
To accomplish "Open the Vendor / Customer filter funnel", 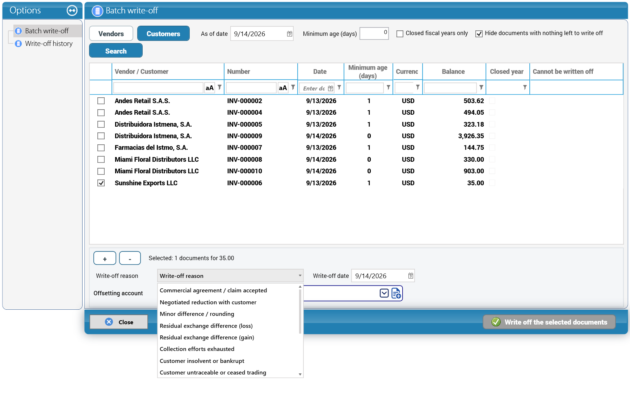I will (219, 87).
